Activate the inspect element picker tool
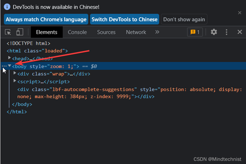Viewport: 246px width, 164px height. pos(8,32)
